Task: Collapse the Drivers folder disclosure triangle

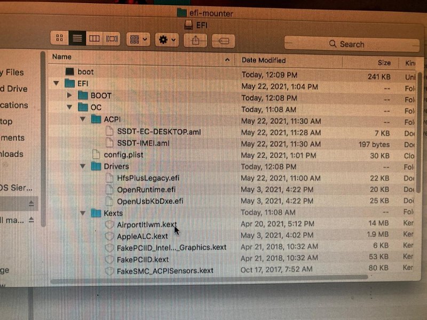Action: click(x=83, y=166)
